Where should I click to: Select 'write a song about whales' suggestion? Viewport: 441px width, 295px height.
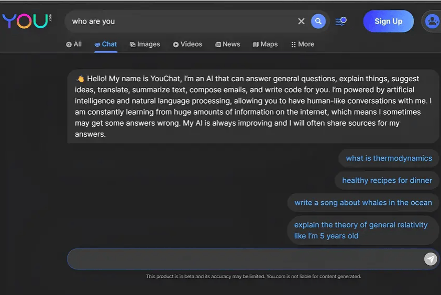(x=363, y=203)
